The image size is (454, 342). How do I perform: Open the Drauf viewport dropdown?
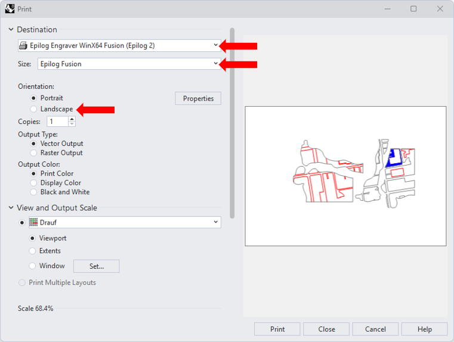pyautogui.click(x=124, y=222)
